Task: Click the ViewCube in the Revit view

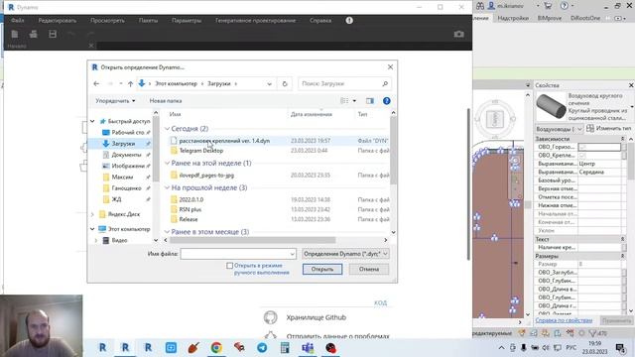Action: click(495, 119)
